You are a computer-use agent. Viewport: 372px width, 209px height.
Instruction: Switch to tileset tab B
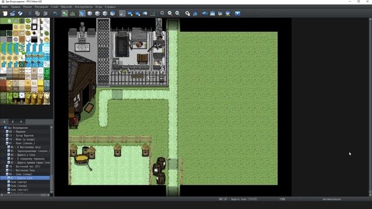click(13, 122)
